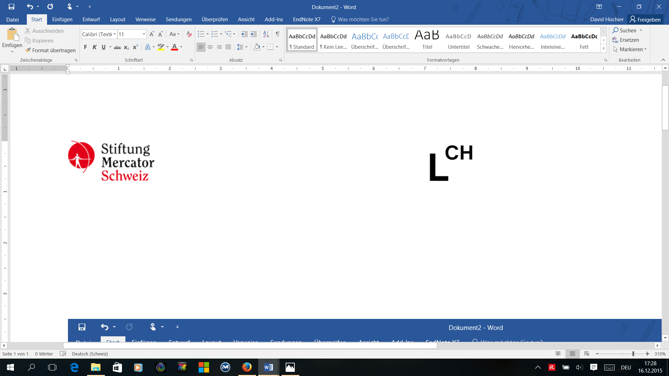Clear all formatting with the eraser icon
The height and width of the screenshot is (376, 669).
[189, 34]
